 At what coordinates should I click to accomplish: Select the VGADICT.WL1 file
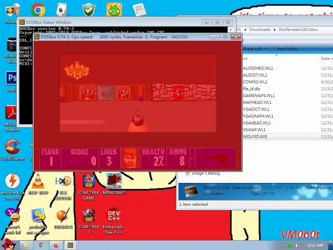[x=256, y=109]
